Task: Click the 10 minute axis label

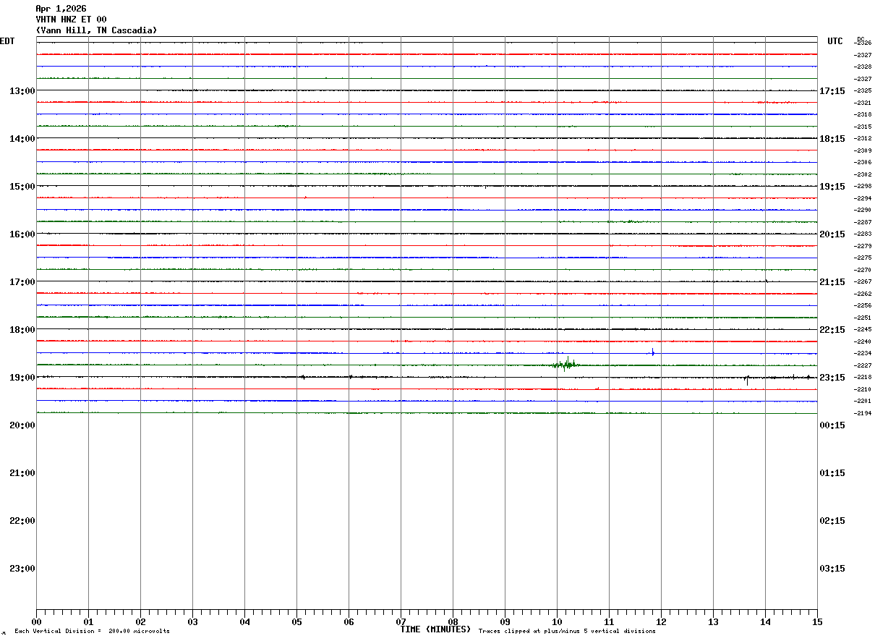Action: [x=557, y=621]
